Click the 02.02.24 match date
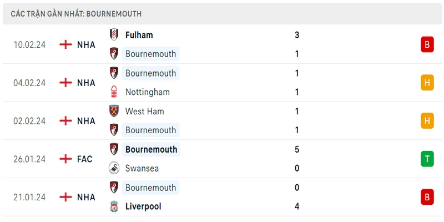Viewport: 444px width, 222px height. (29, 121)
